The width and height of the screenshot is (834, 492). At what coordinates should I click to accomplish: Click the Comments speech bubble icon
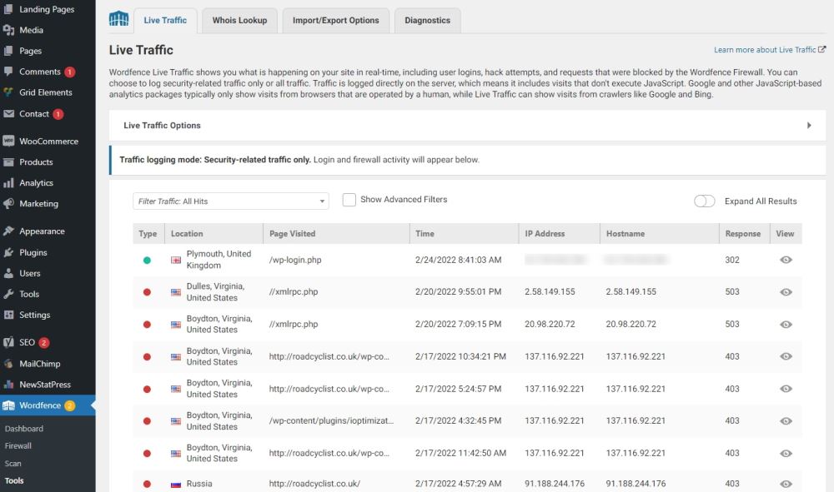coord(8,71)
